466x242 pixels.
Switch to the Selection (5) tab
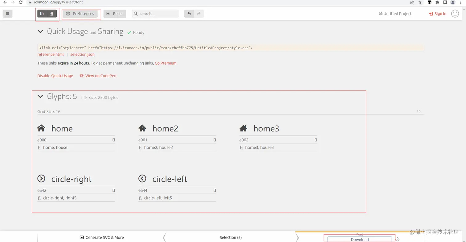point(231,237)
